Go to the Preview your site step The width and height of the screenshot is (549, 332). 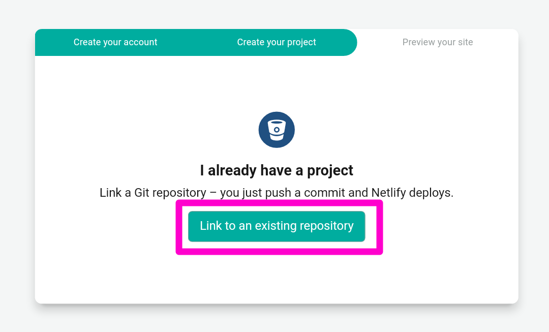[437, 42]
